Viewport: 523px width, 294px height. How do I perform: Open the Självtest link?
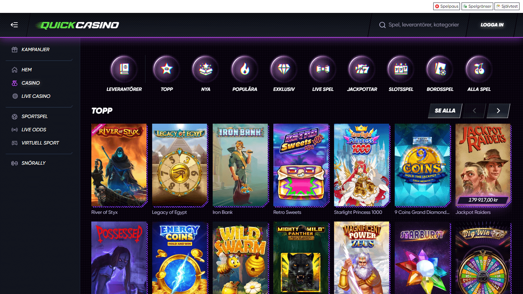507,6
